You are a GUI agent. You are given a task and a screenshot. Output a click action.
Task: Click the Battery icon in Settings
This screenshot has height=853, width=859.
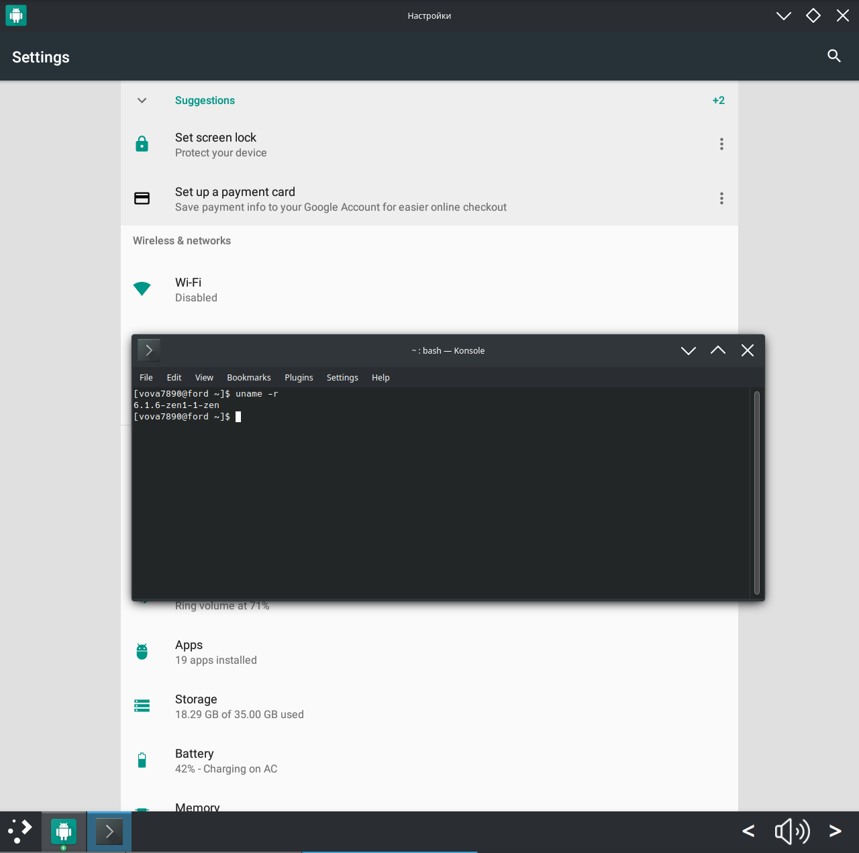pyautogui.click(x=142, y=760)
